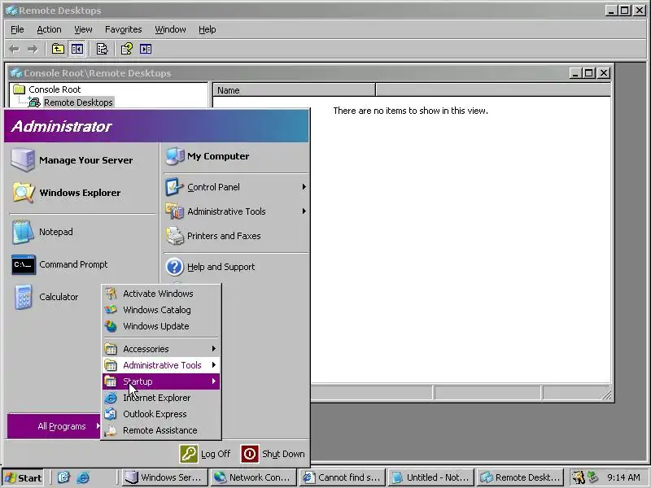This screenshot has width=651, height=488.
Task: Launch Calculator from the Start menu
Action: point(55,297)
